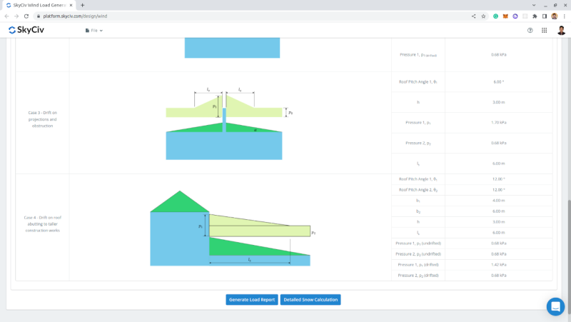The height and width of the screenshot is (322, 571).
Task: Click the share page icon in address bar
Action: [x=473, y=16]
